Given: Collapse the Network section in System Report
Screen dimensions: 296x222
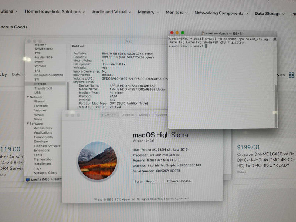Looking at the screenshot, I should [28, 97].
